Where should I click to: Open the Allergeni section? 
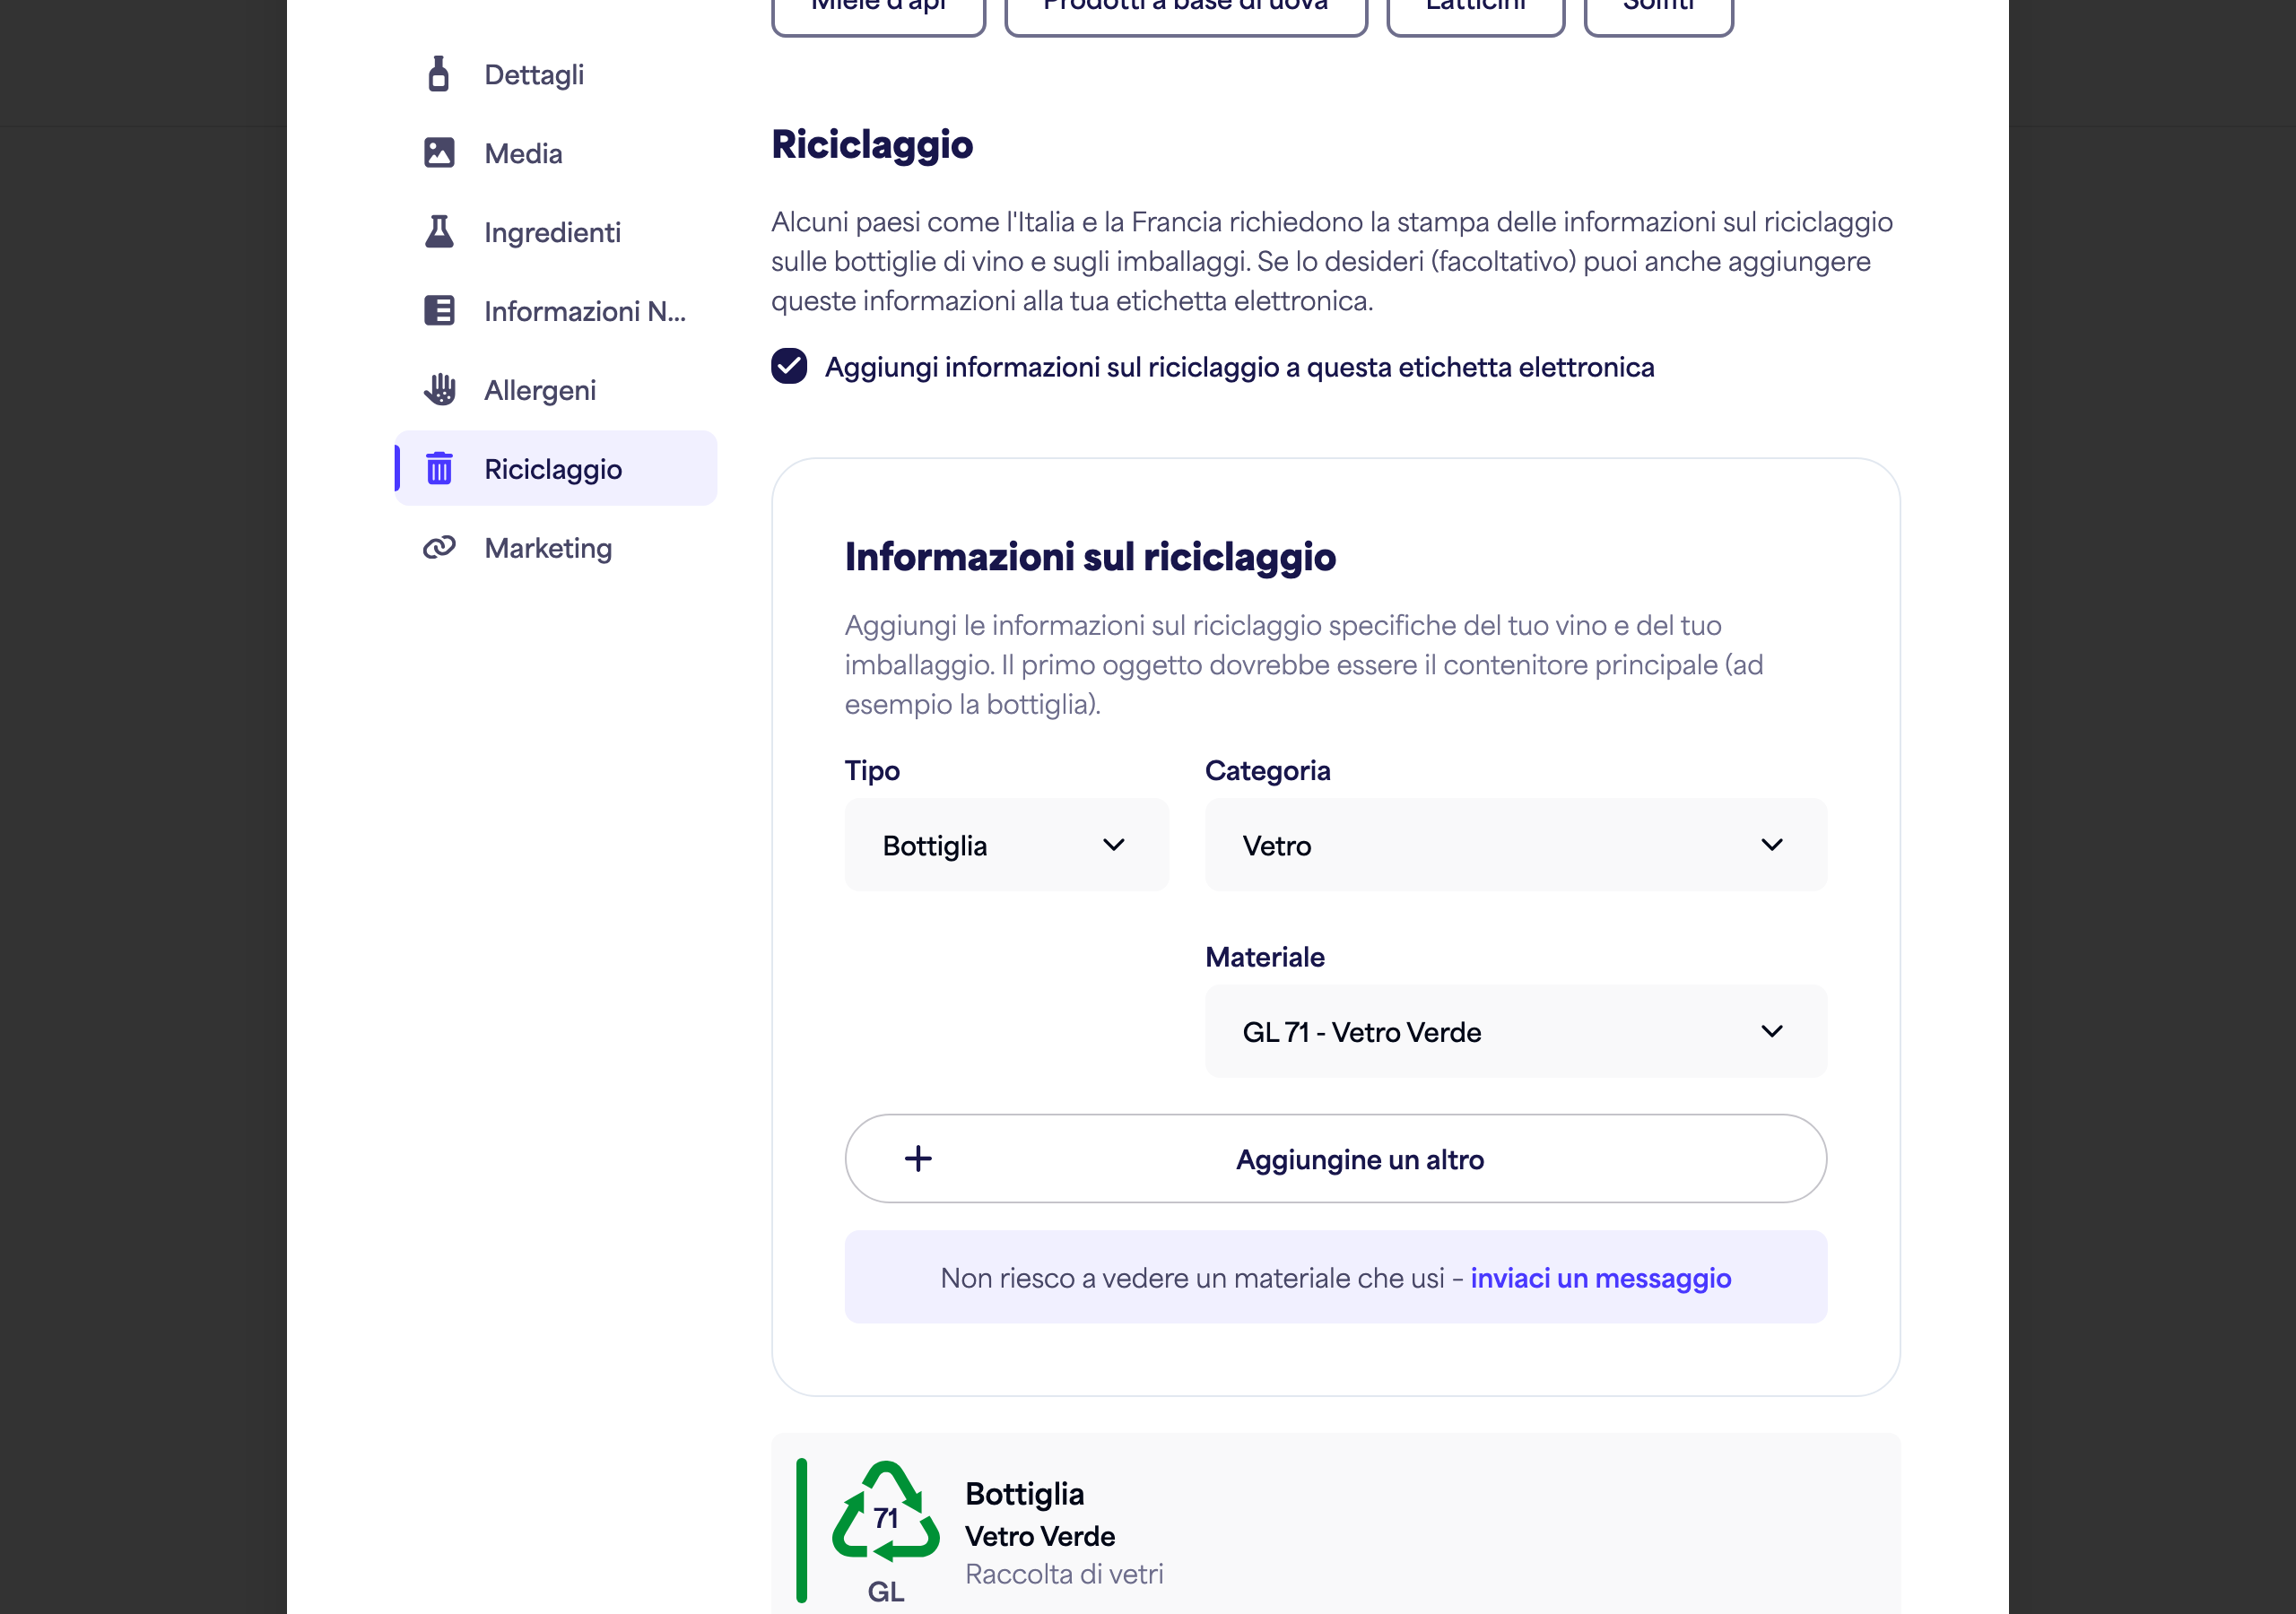(556, 390)
